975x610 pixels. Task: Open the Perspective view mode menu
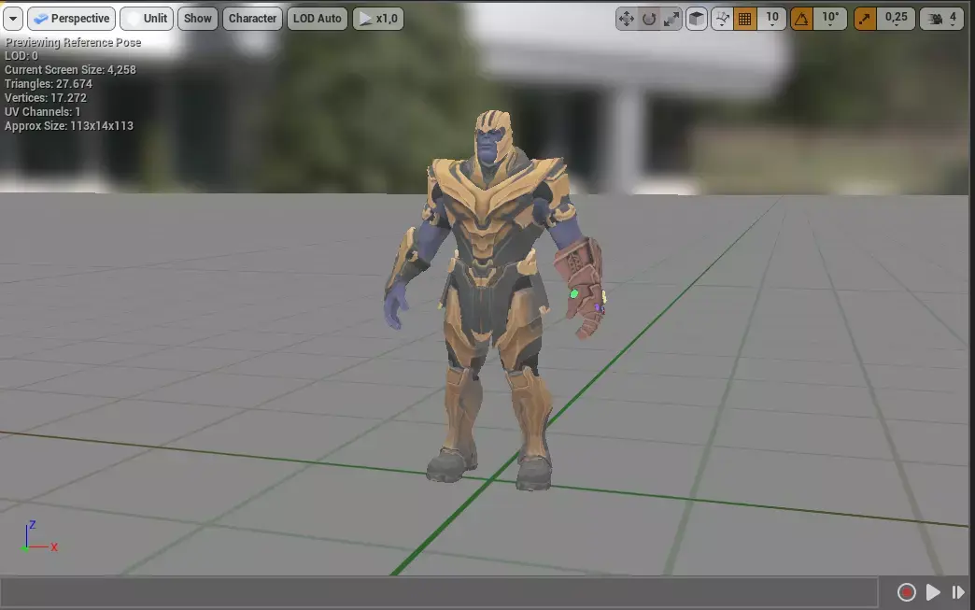tap(72, 19)
